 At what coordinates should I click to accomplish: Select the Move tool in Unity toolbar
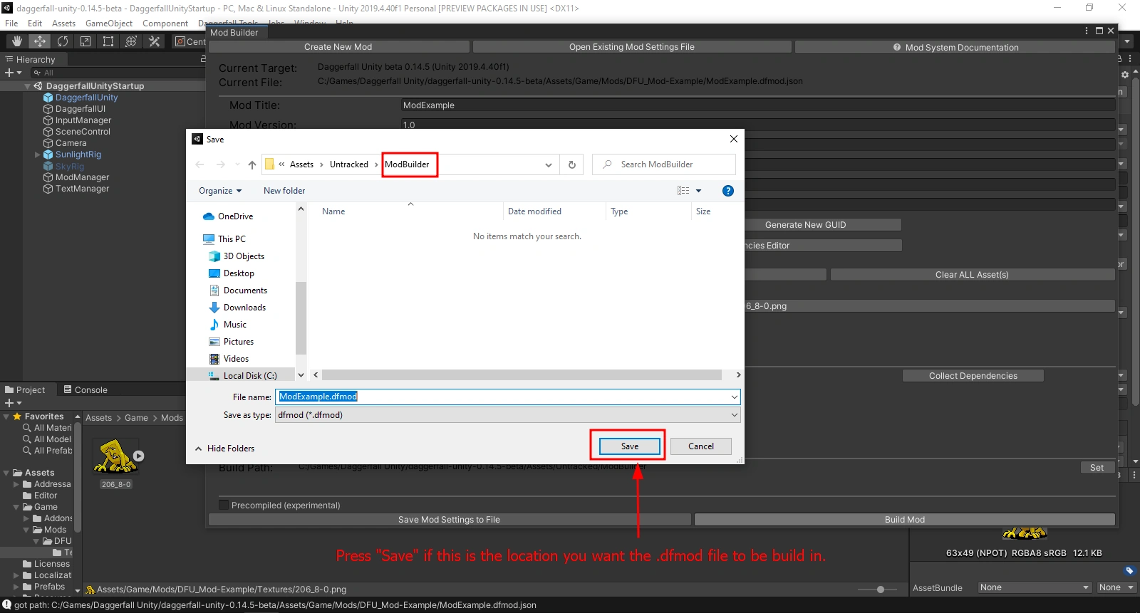tap(40, 41)
